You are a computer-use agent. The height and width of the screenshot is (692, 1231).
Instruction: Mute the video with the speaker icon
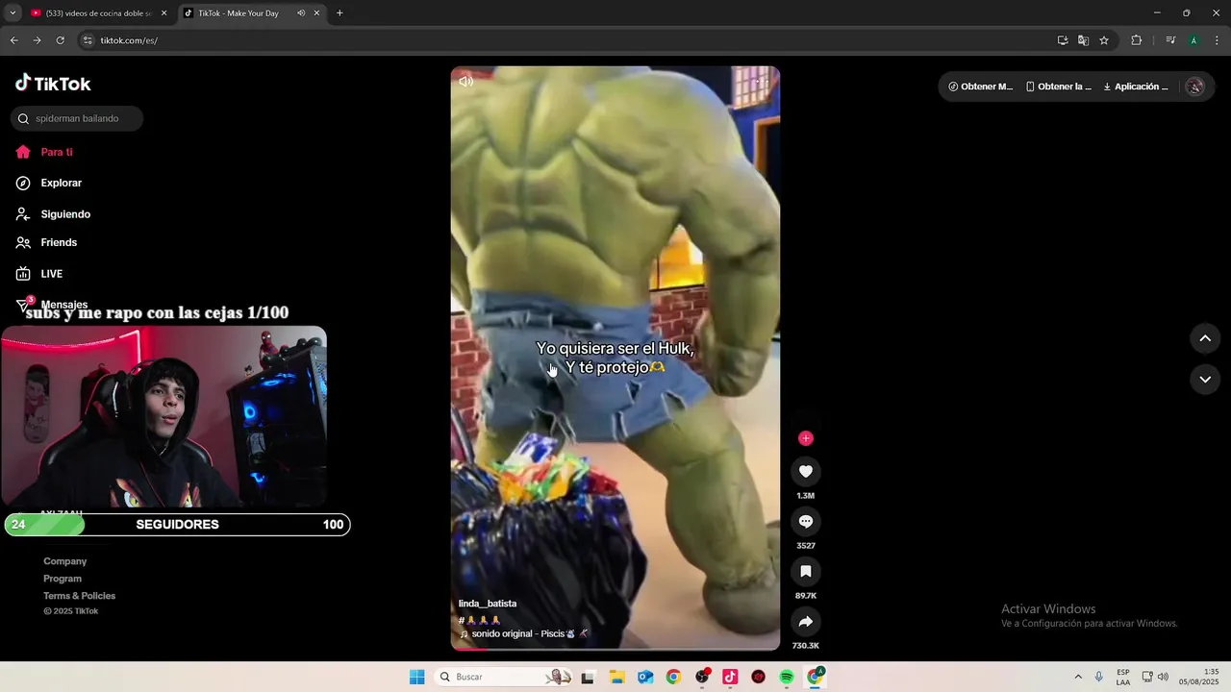coord(466,82)
